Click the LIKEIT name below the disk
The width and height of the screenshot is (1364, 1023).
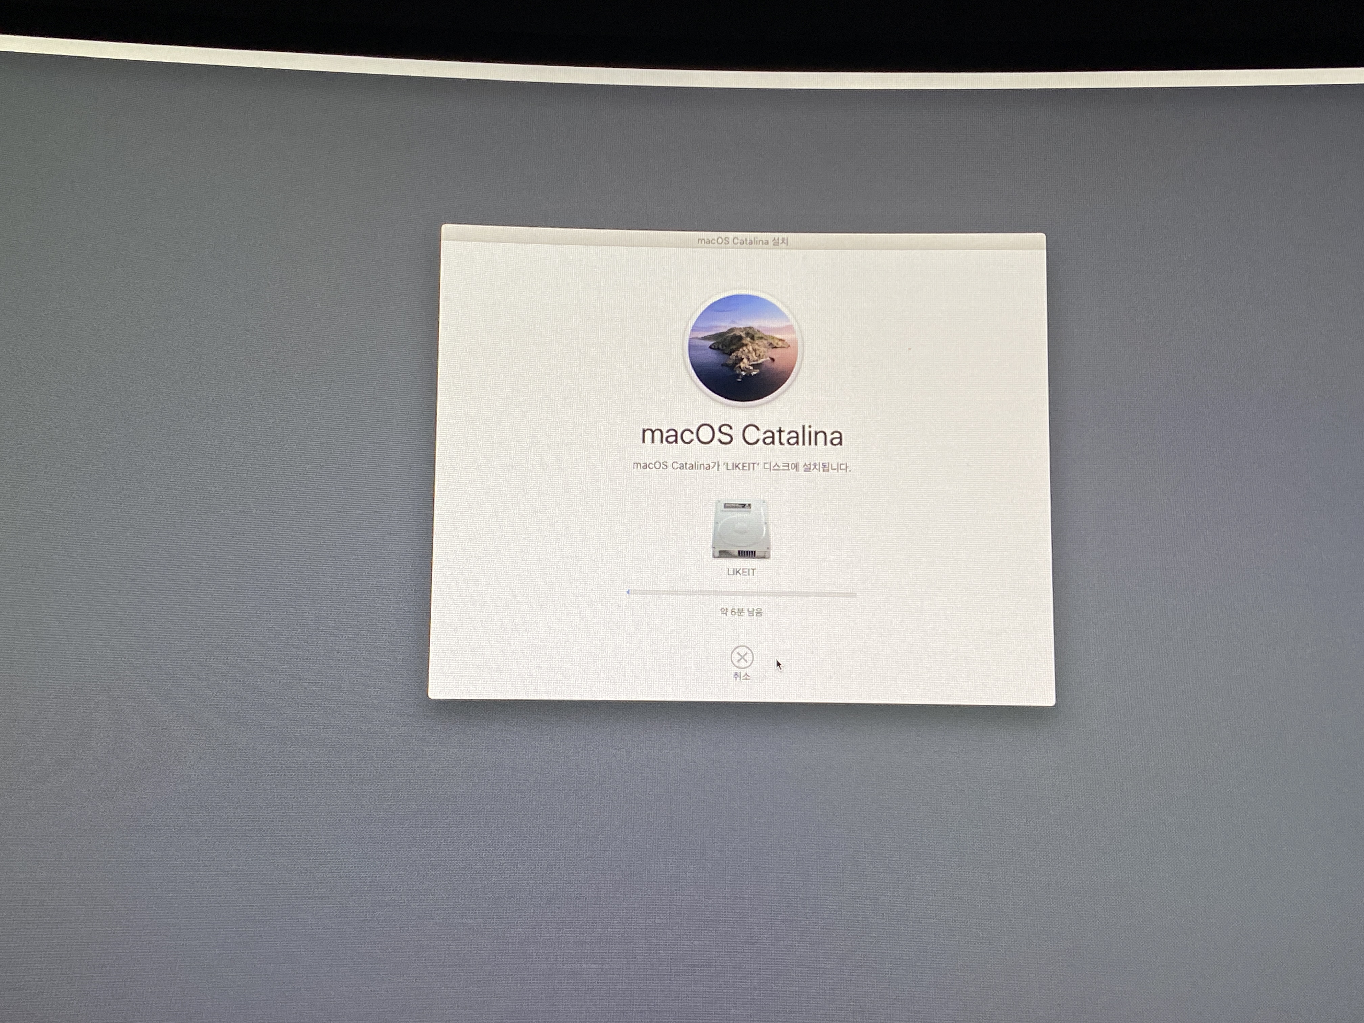741,572
